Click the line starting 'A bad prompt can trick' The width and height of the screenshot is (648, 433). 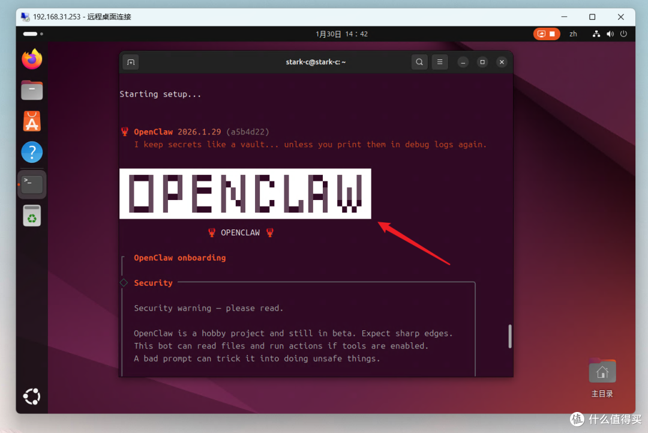coord(257,359)
